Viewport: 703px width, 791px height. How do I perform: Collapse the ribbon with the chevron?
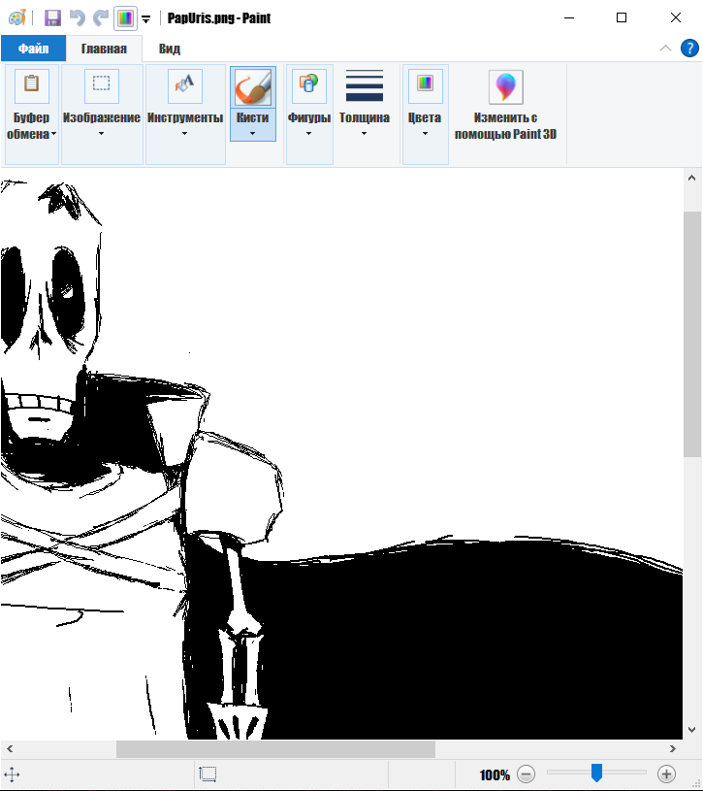point(665,49)
